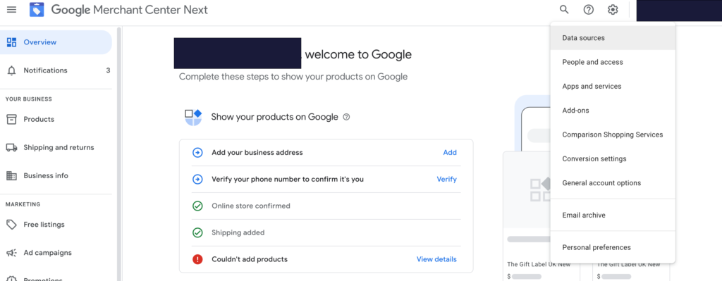Click the search magnifier icon
The height and width of the screenshot is (281, 722).
(564, 10)
